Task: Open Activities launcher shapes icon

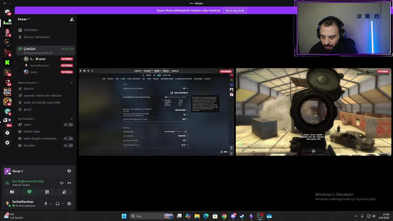Action: (47, 192)
